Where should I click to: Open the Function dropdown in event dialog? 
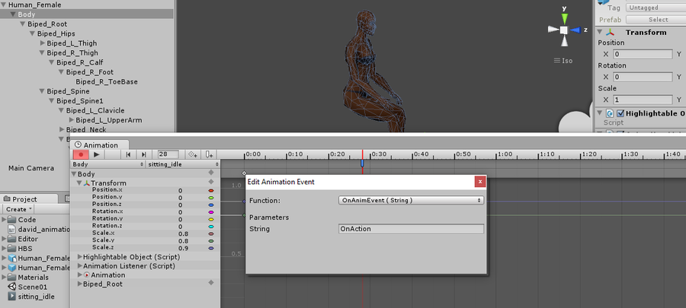click(x=411, y=200)
